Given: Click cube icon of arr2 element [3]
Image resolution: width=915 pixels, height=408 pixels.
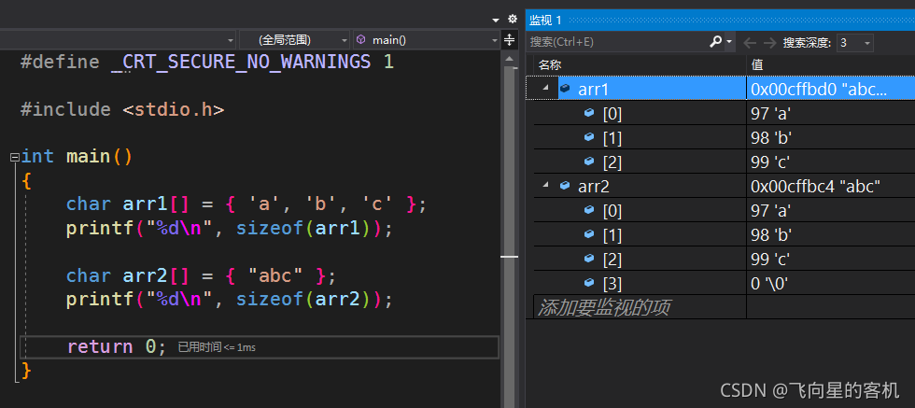Looking at the screenshot, I should [589, 283].
